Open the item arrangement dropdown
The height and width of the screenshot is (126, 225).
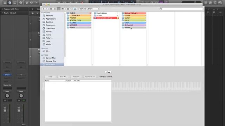tap(69, 9)
